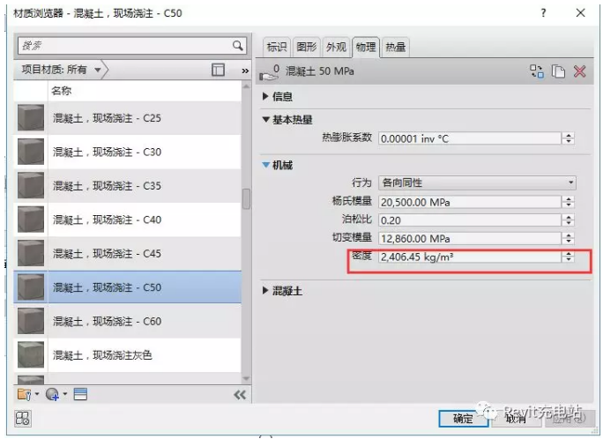Collapse the material list panel
The width and height of the screenshot is (603, 439).
(x=240, y=395)
